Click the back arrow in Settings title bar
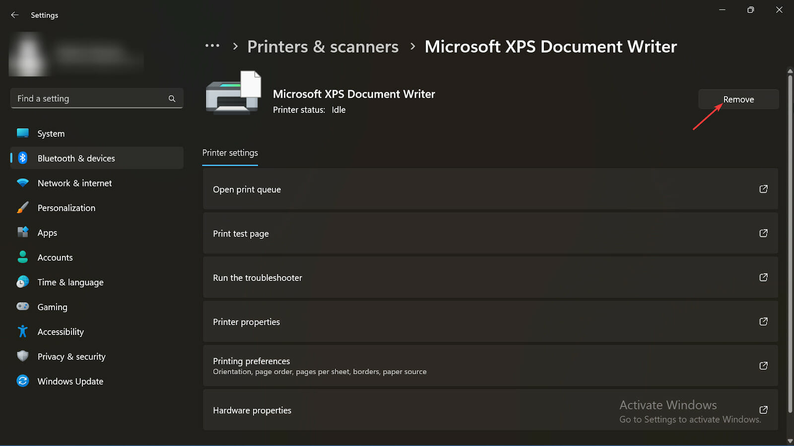 pos(15,15)
